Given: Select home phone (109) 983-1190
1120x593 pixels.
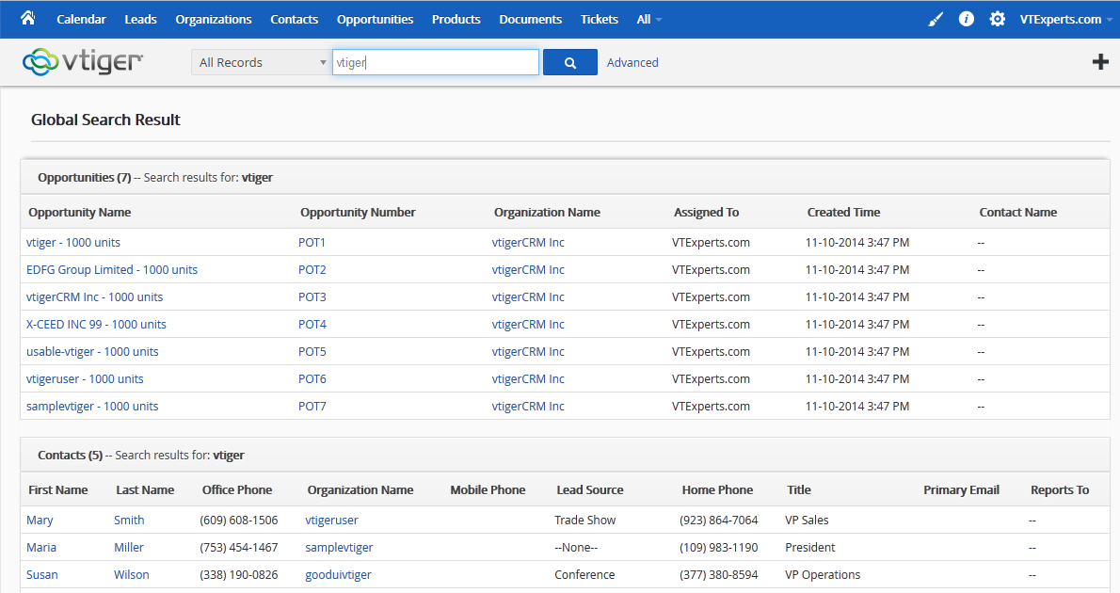Looking at the screenshot, I should pos(718,547).
